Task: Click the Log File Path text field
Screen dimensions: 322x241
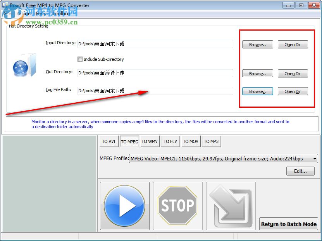Action: (x=155, y=91)
